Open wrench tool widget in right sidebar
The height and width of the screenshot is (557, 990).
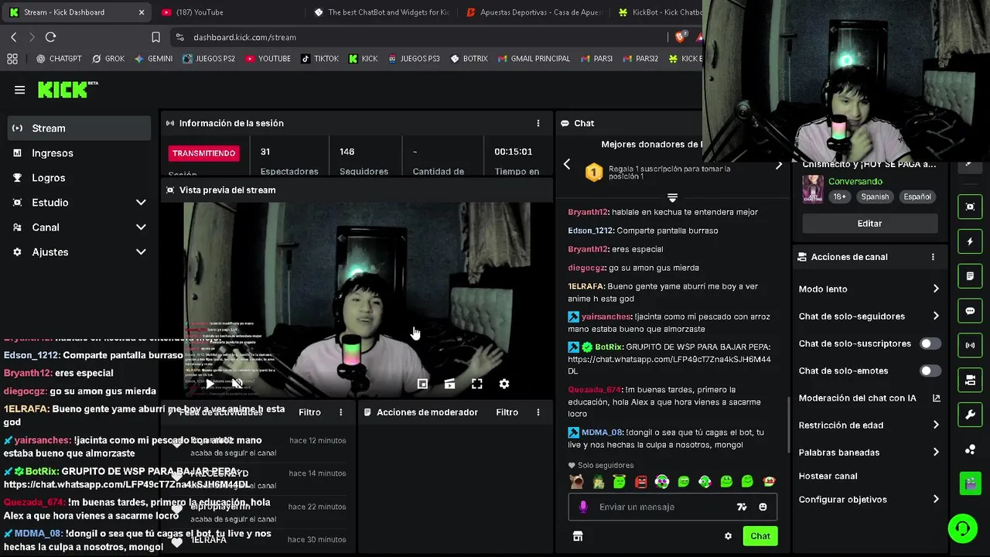click(x=970, y=415)
